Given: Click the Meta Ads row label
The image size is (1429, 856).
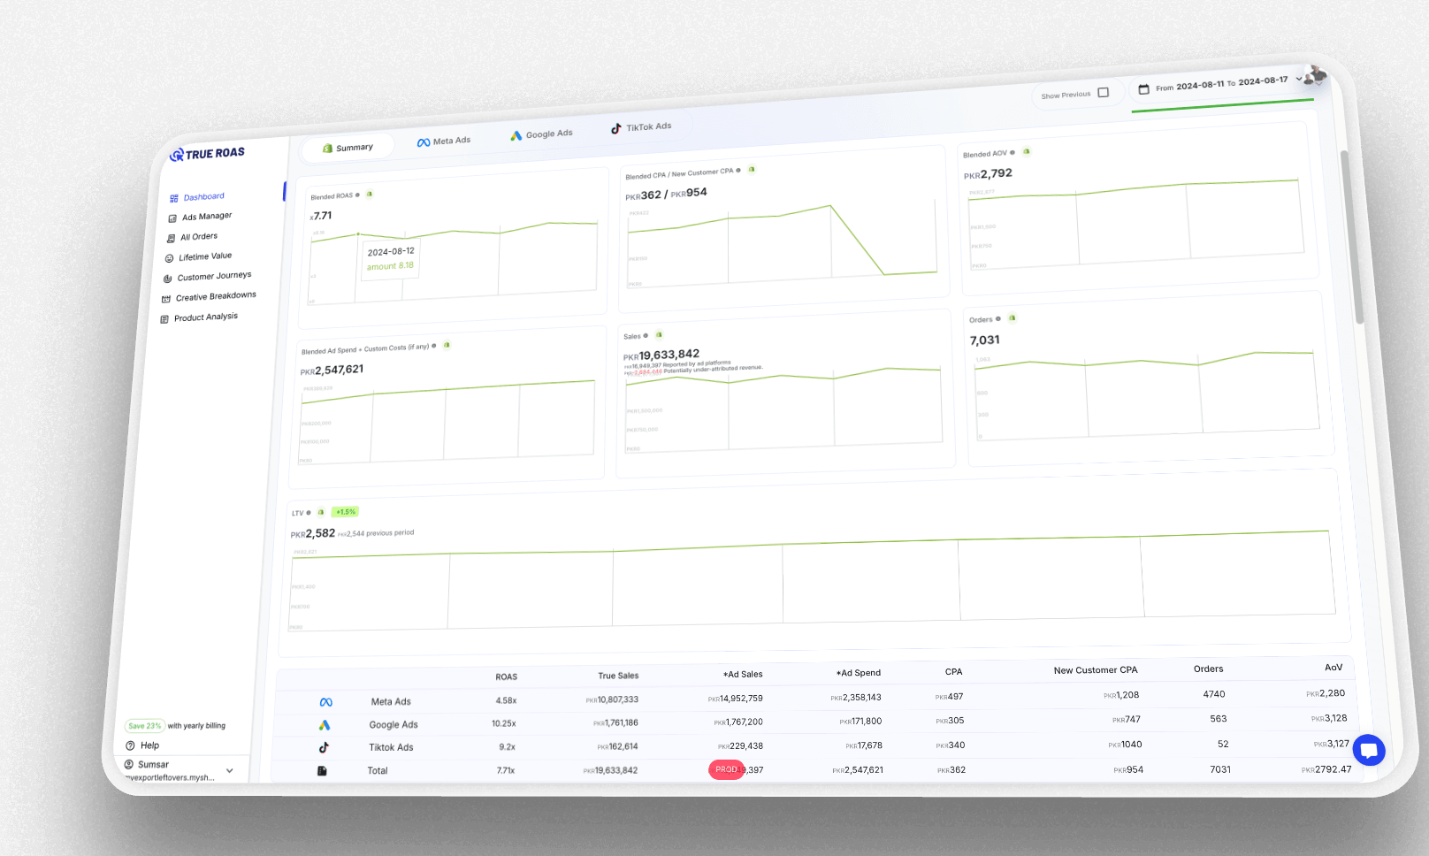Looking at the screenshot, I should click(391, 702).
